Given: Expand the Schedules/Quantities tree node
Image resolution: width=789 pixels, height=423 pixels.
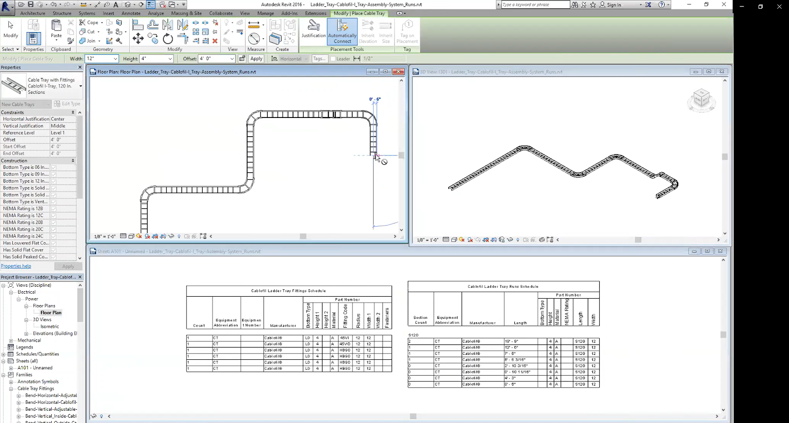Looking at the screenshot, I should [x=3, y=354].
